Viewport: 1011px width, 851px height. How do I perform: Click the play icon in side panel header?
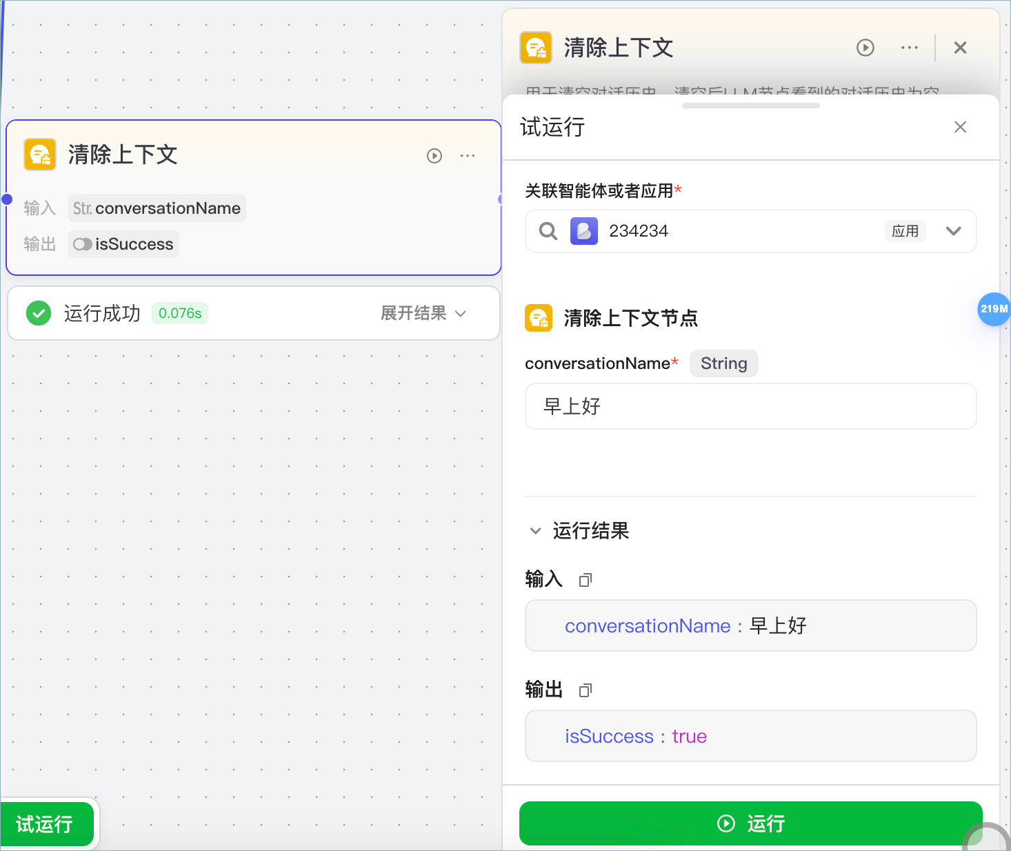click(x=865, y=48)
